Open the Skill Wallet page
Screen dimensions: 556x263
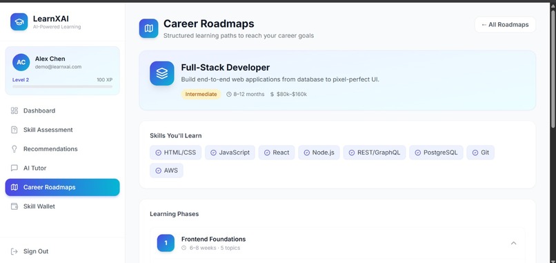coord(62,206)
